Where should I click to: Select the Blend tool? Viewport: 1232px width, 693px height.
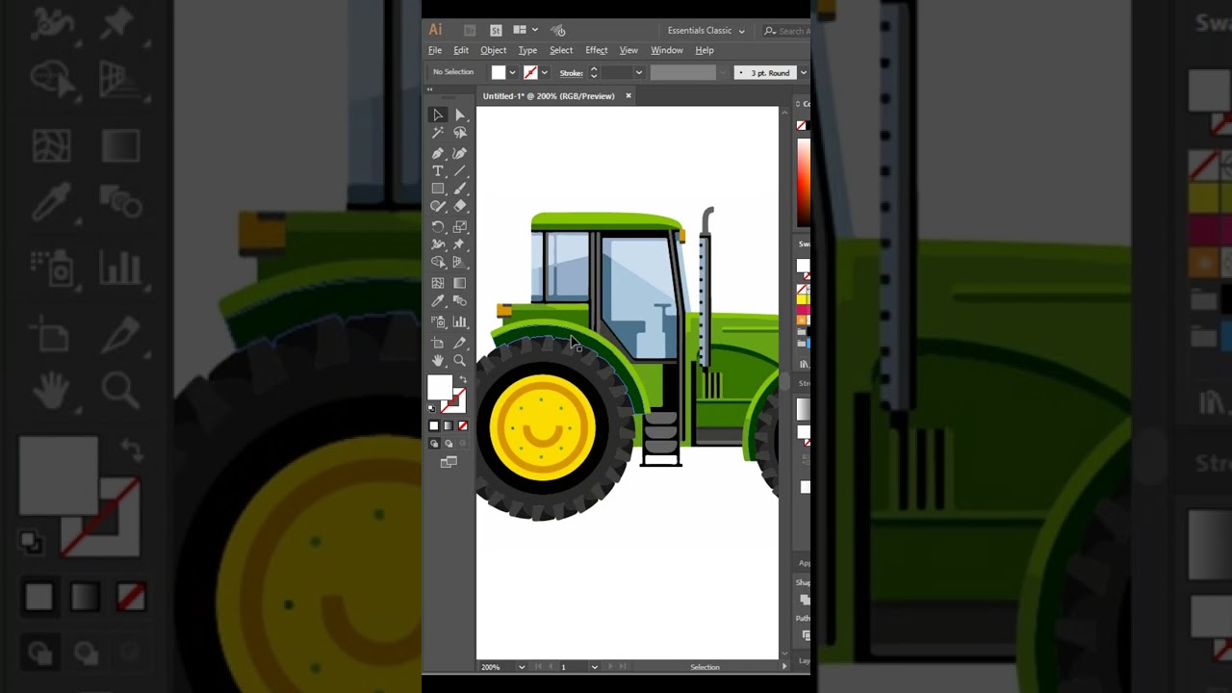pyautogui.click(x=460, y=301)
